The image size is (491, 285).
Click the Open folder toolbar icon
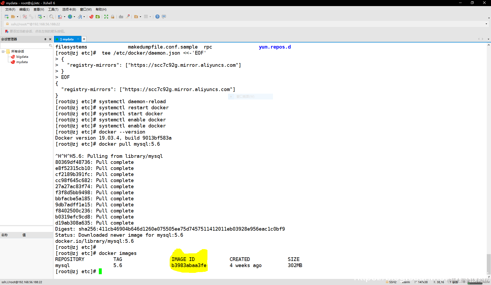13,17
